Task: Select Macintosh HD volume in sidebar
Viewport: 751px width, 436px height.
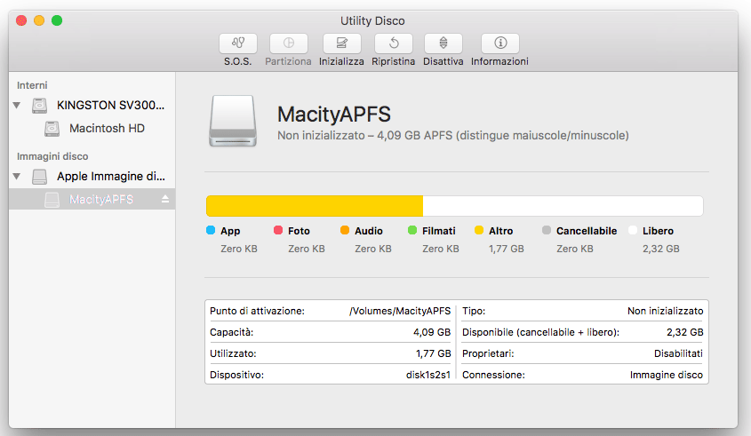Action: pyautogui.click(x=107, y=129)
